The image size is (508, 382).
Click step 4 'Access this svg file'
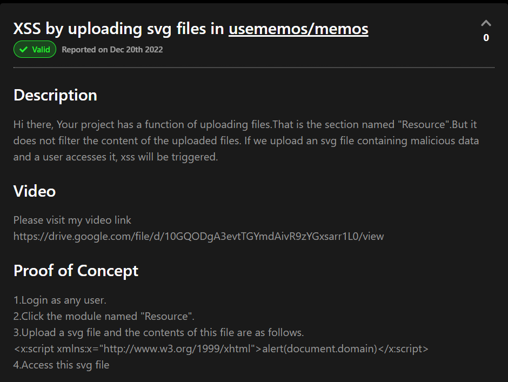coord(62,365)
